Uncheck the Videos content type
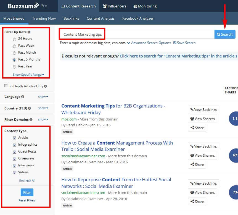Viewport: 238px width, 215px height. pyautogui.click(x=14, y=172)
